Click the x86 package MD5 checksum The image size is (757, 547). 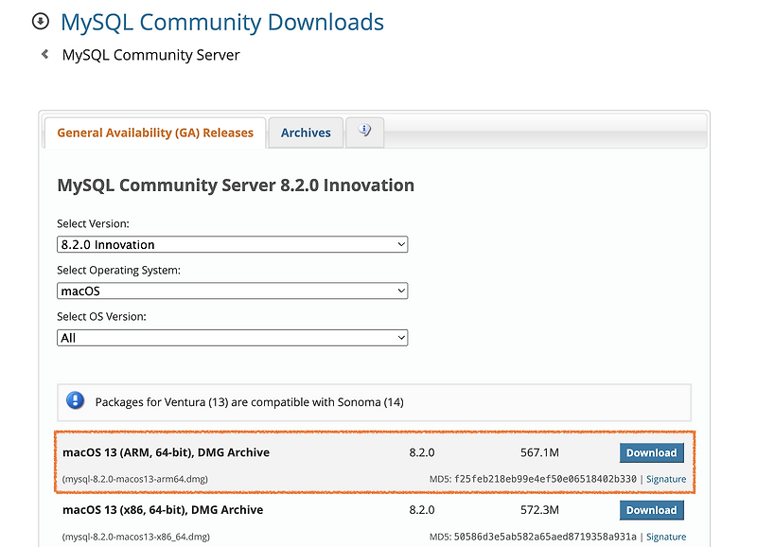click(x=545, y=537)
